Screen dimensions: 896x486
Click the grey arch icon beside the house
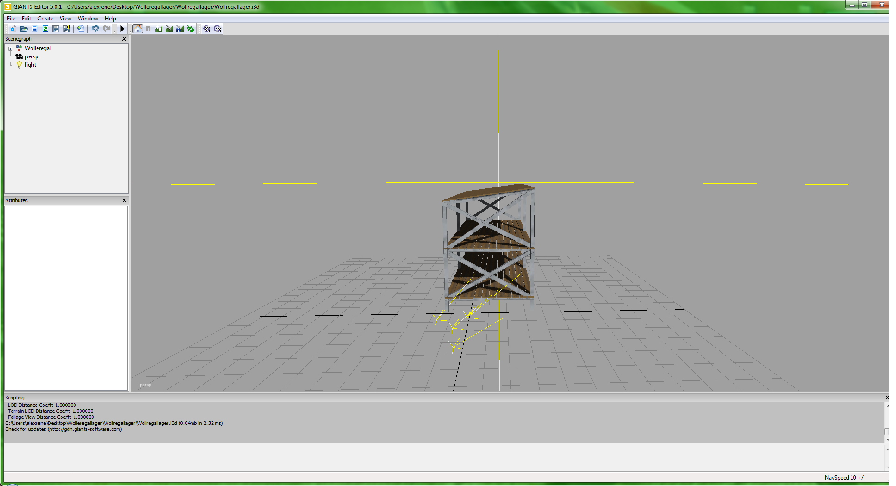(x=148, y=29)
